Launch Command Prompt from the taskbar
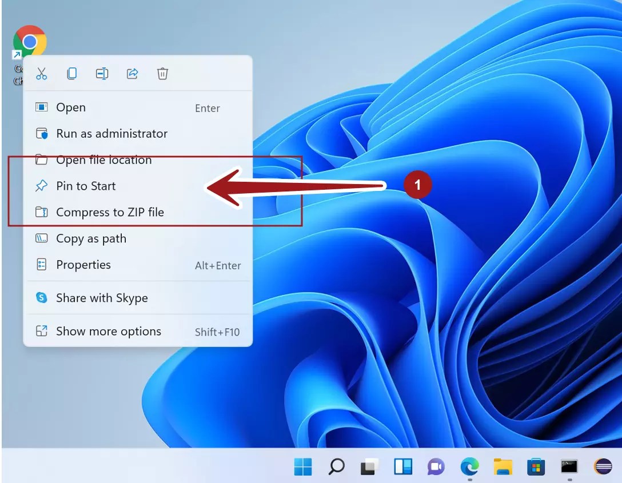 (x=569, y=467)
